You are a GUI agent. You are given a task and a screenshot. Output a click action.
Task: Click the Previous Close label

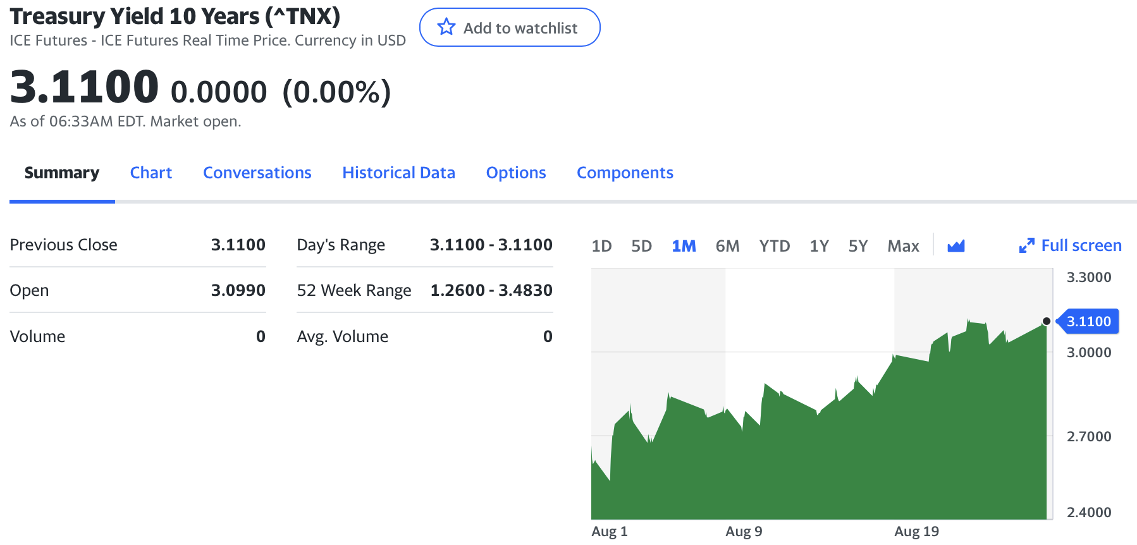coord(63,245)
